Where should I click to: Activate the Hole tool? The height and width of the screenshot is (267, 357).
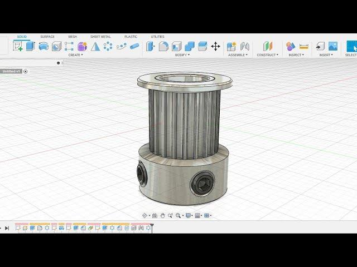[56, 46]
